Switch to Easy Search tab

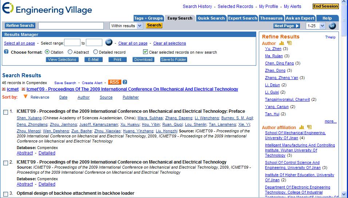point(180,18)
